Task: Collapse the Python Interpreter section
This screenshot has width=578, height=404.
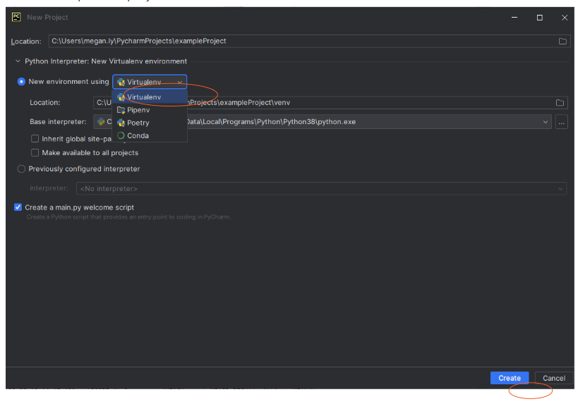Action: click(x=18, y=61)
